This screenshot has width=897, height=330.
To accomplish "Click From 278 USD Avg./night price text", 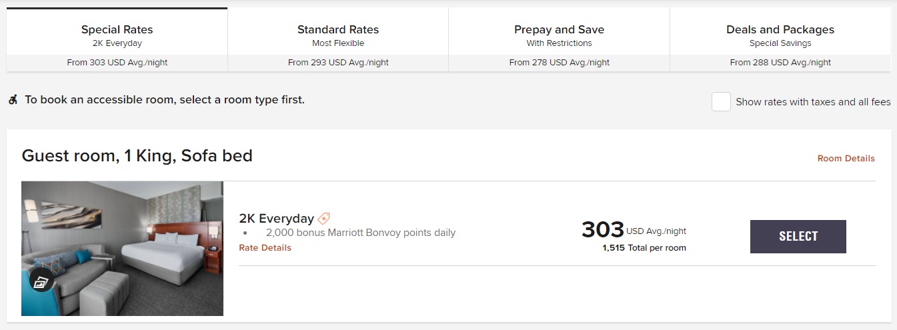I will tap(559, 63).
